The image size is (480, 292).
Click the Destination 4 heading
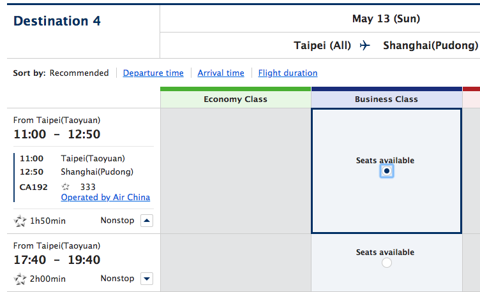coord(57,21)
